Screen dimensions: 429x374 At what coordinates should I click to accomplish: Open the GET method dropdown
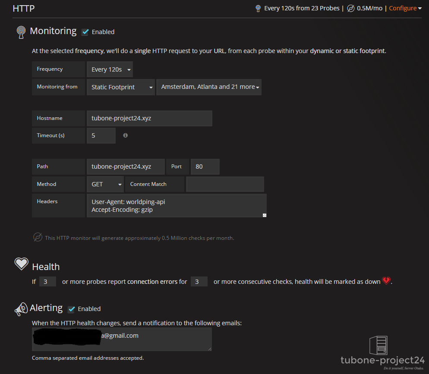105,184
